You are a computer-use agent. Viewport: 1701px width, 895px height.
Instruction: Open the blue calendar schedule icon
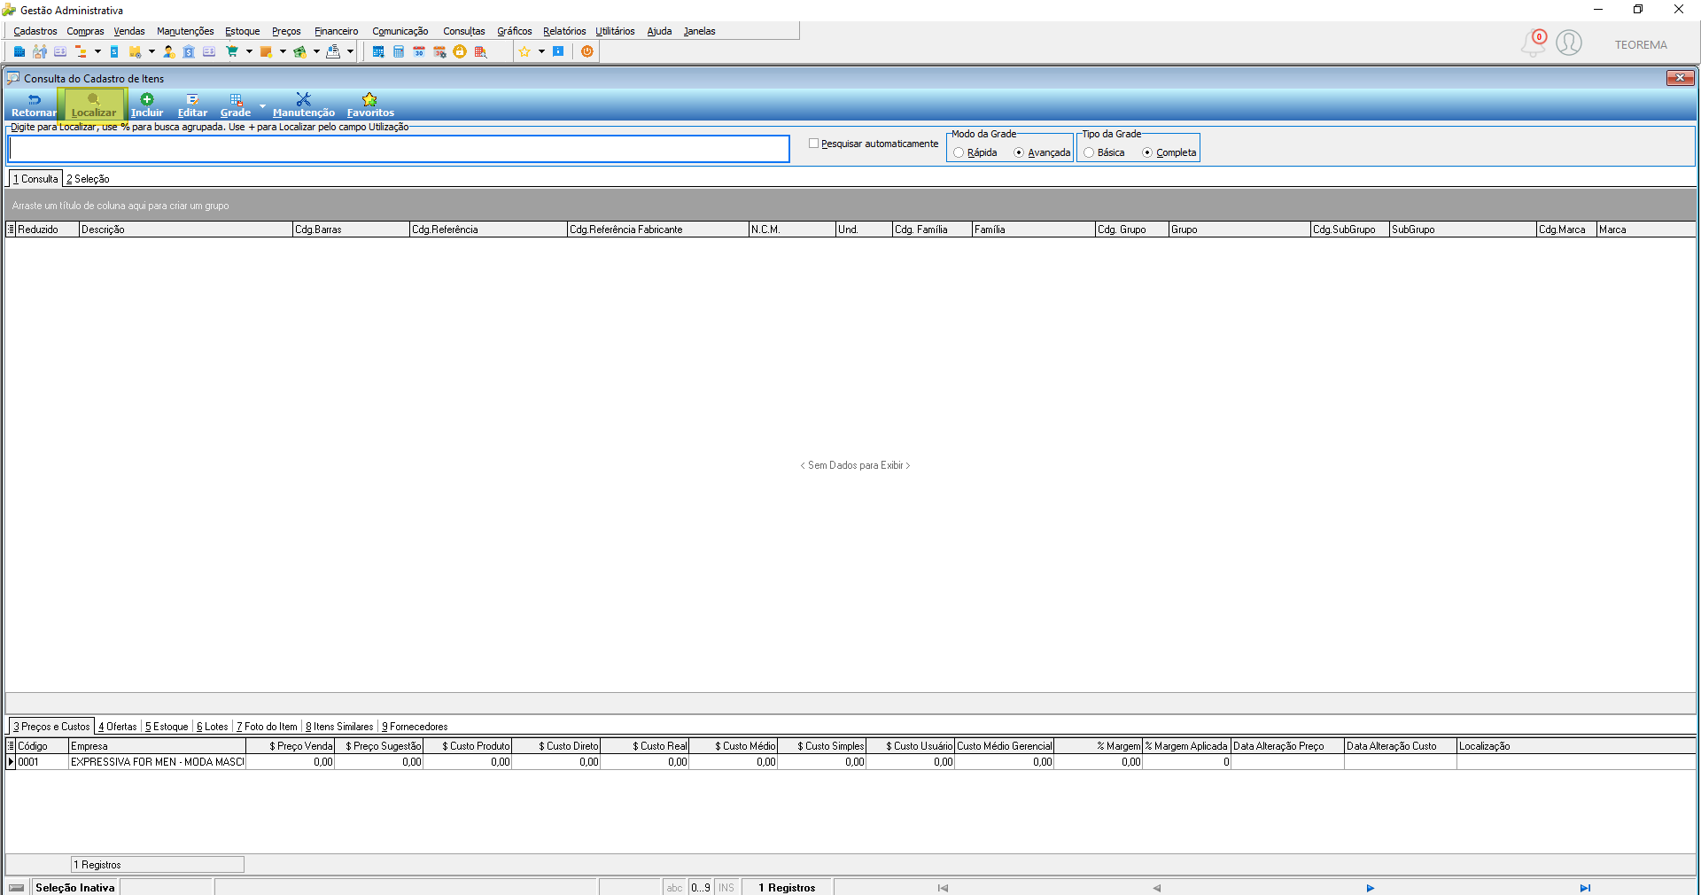pos(378,51)
